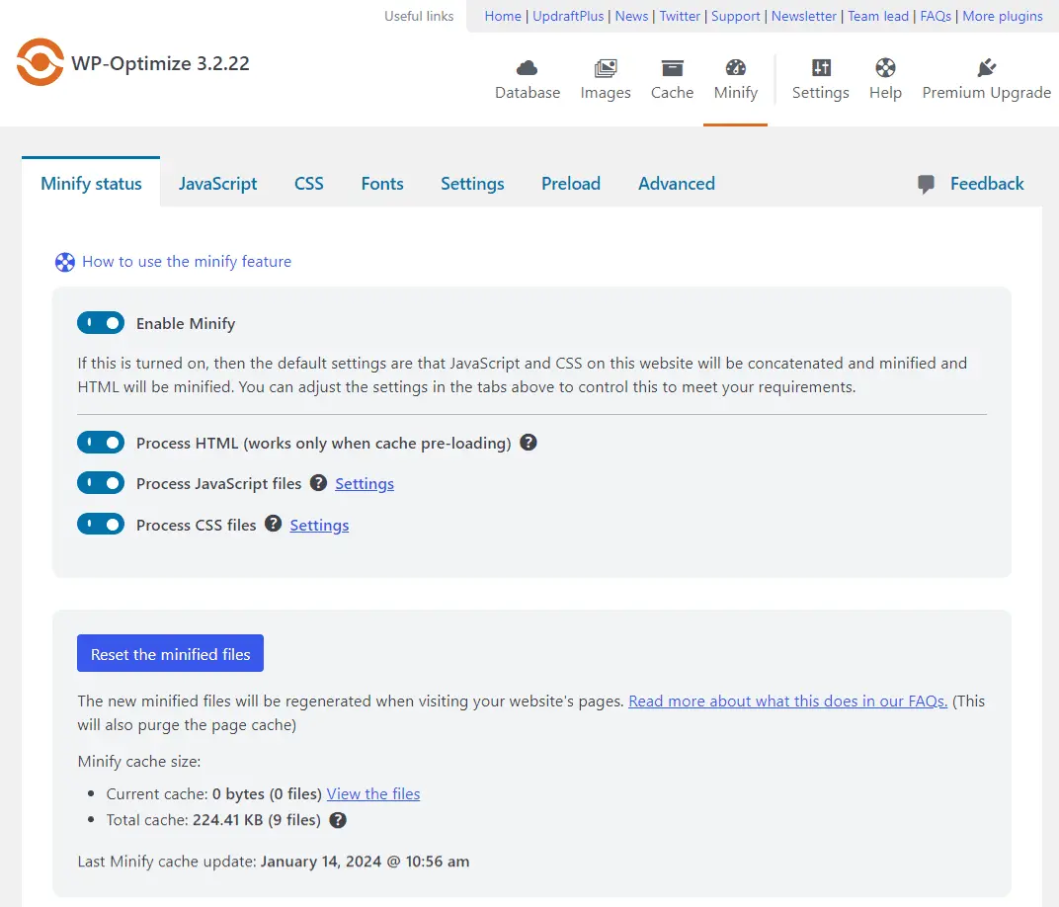1059x907 pixels.
Task: Go to the Cache section icon
Action: [672, 68]
